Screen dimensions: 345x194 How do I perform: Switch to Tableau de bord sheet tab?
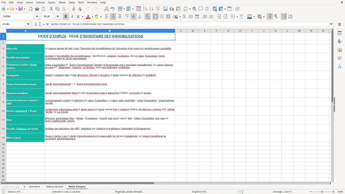54,187
